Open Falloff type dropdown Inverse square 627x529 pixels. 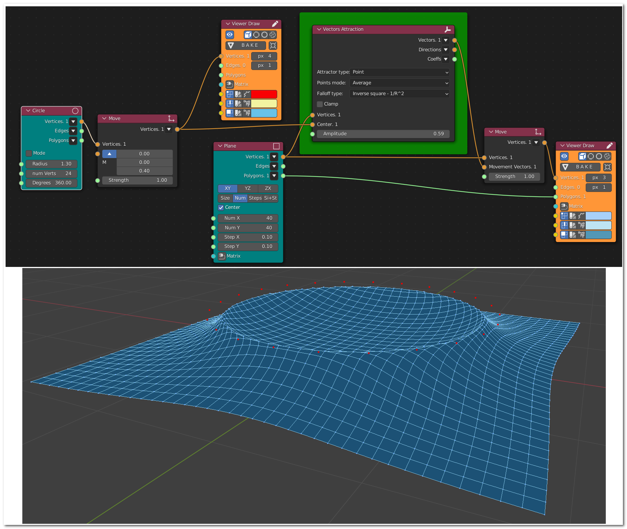(400, 94)
